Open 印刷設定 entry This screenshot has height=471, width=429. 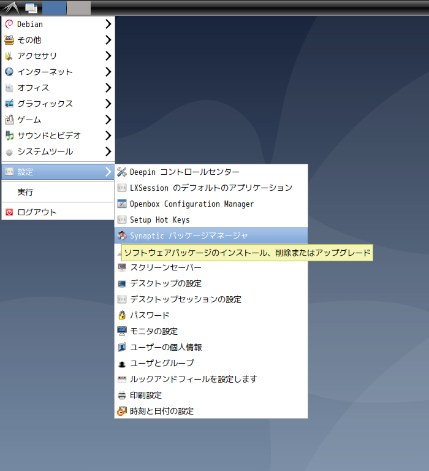coord(211,395)
